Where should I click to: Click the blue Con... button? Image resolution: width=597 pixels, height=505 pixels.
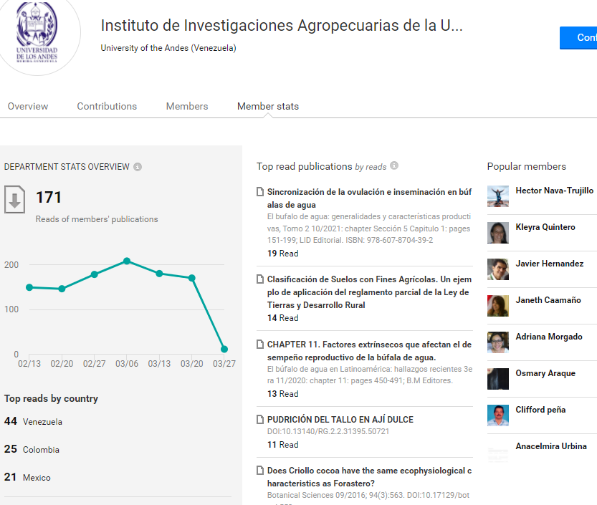578,38
